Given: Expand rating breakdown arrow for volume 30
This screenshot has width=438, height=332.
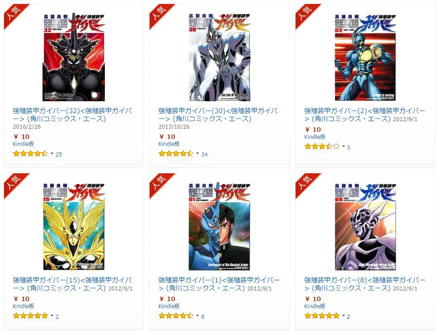Looking at the screenshot, I should [197, 153].
